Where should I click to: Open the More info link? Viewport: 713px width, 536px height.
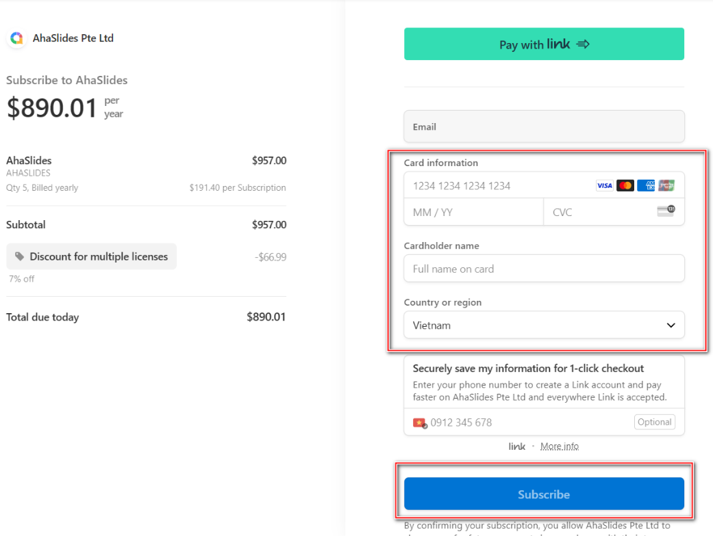coord(560,446)
